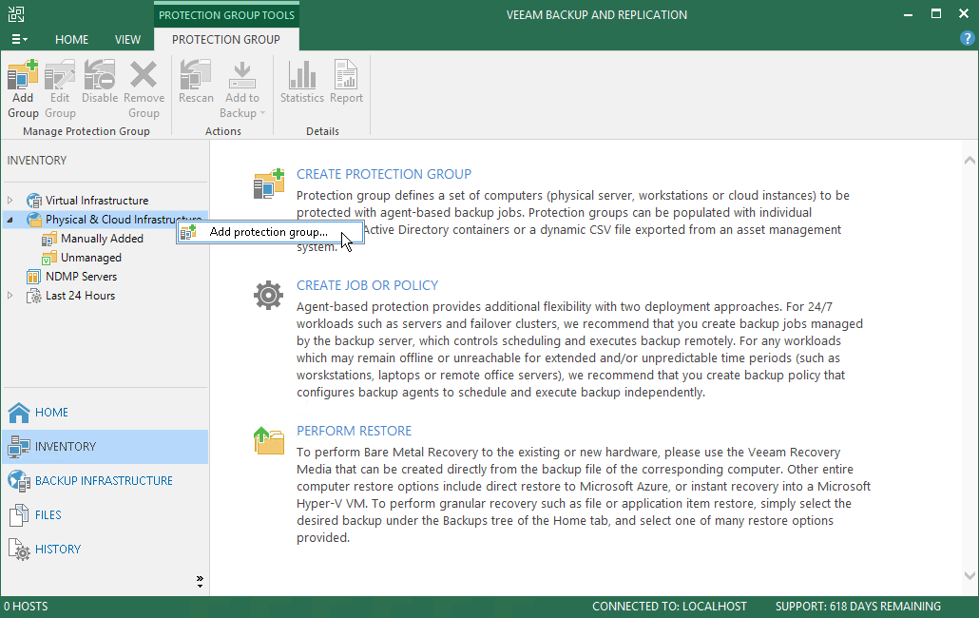This screenshot has height=618, width=979.
Task: Open the Add to Backup dropdown
Action: click(242, 88)
